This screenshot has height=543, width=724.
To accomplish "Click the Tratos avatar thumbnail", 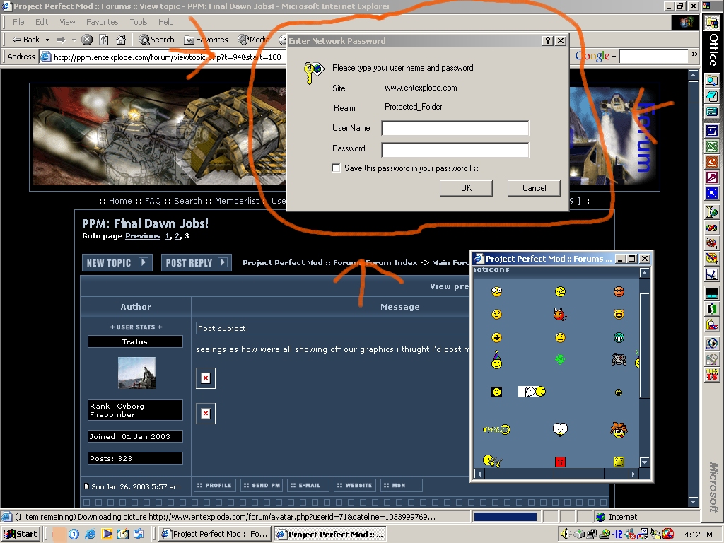I will click(136, 373).
